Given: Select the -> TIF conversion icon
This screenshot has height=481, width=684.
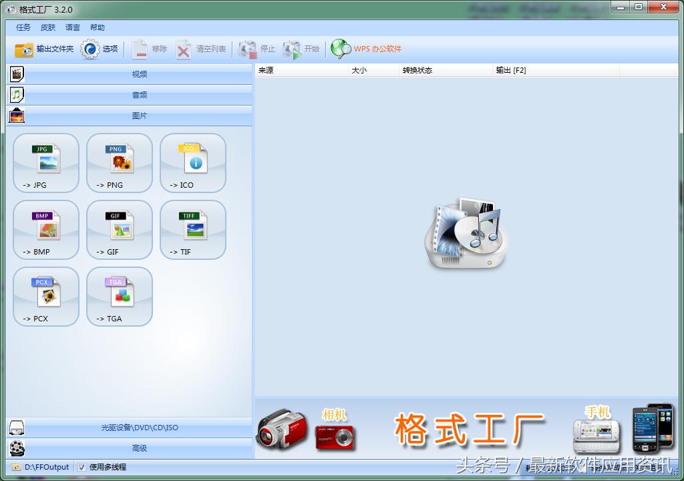Looking at the screenshot, I should pos(192,229).
